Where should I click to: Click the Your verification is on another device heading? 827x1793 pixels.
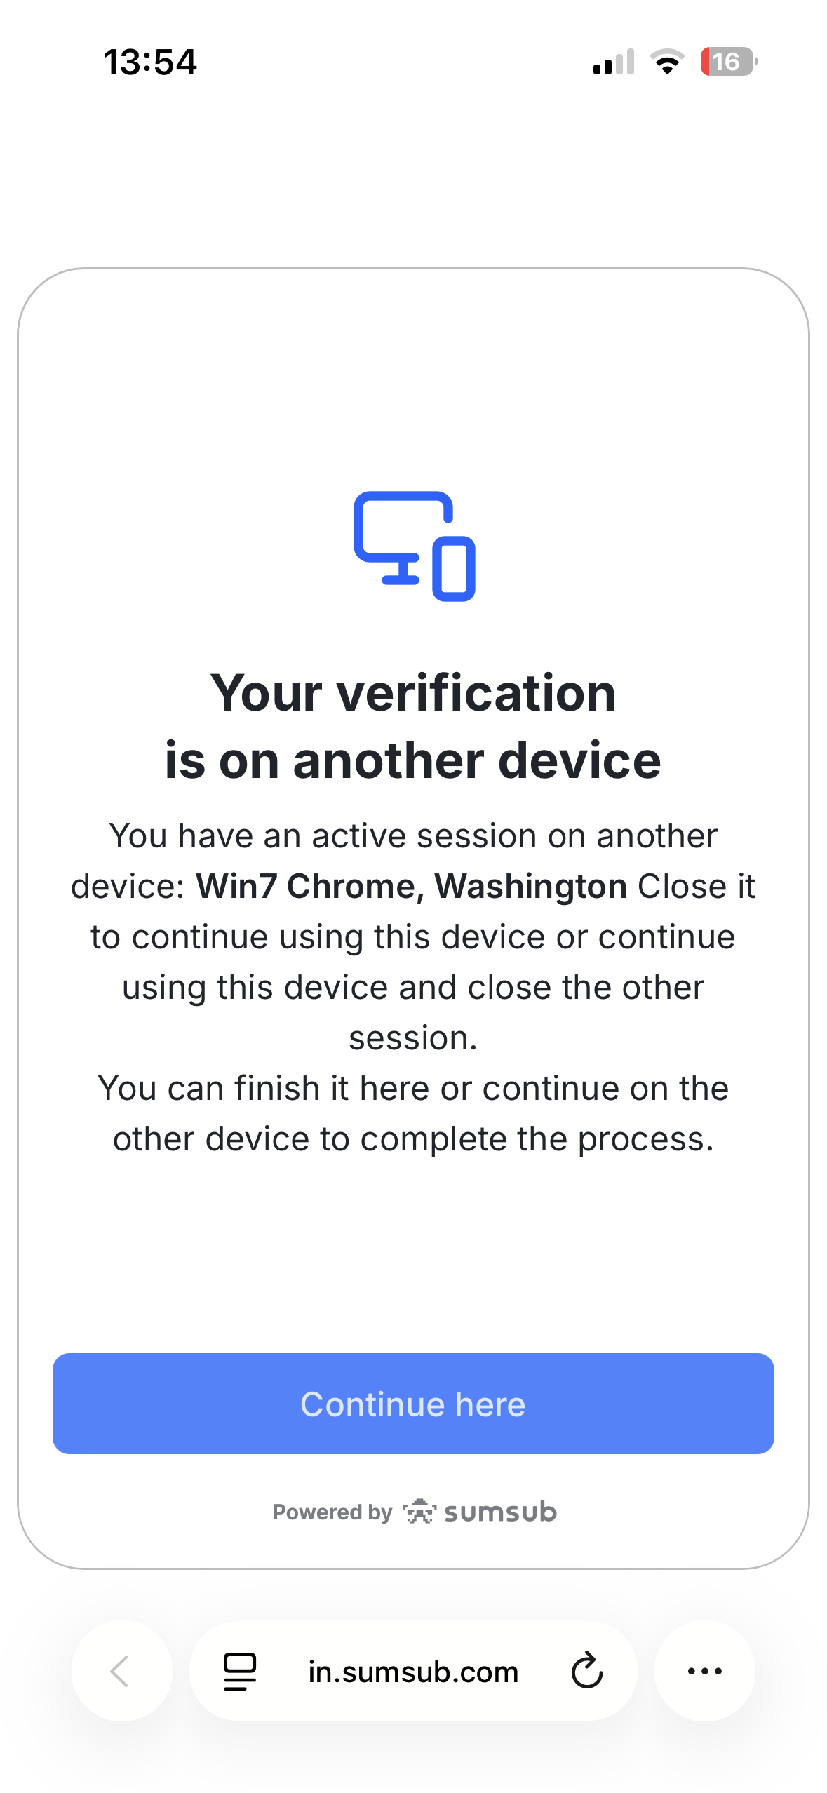click(x=413, y=726)
